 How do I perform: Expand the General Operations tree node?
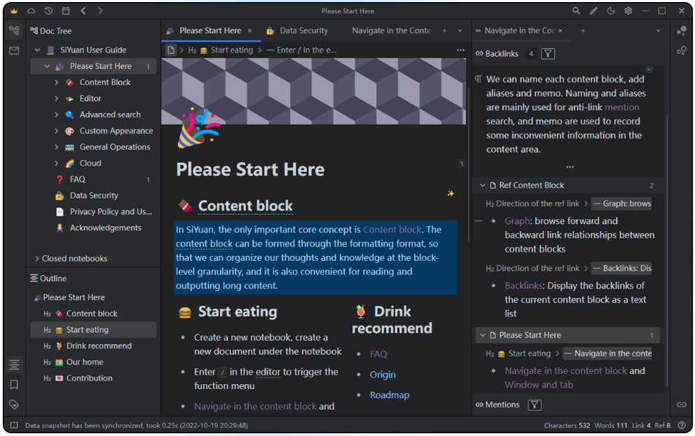57,147
